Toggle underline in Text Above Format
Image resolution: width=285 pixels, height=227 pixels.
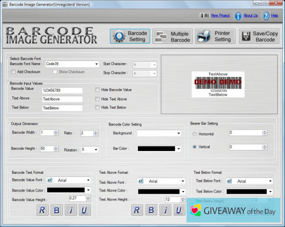pyautogui.click(x=179, y=210)
